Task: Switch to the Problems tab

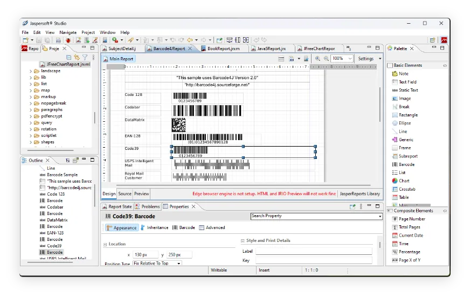Action: [148, 206]
